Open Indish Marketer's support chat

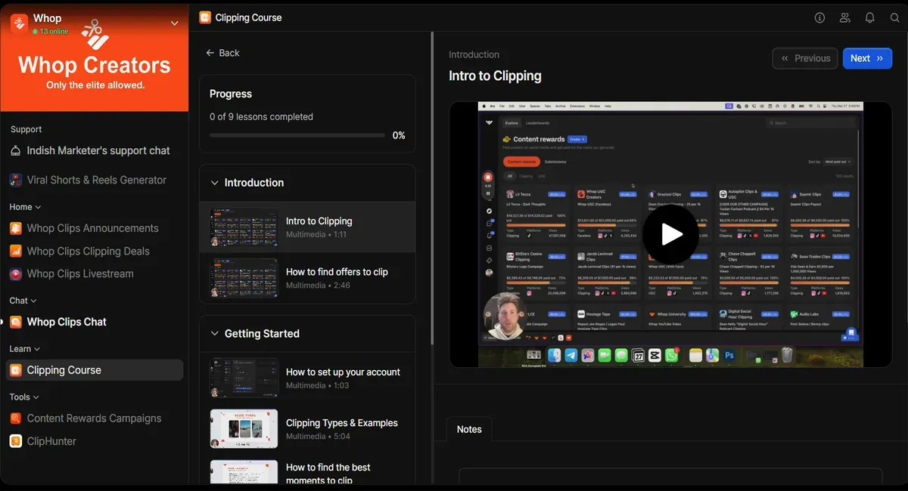[96, 150]
